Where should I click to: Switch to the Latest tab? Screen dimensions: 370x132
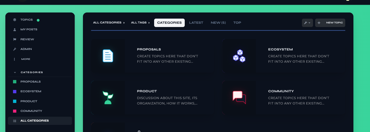tap(196, 23)
